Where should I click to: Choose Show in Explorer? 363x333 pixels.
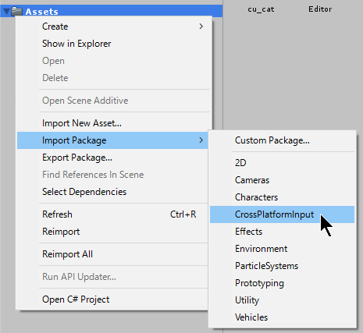point(77,44)
